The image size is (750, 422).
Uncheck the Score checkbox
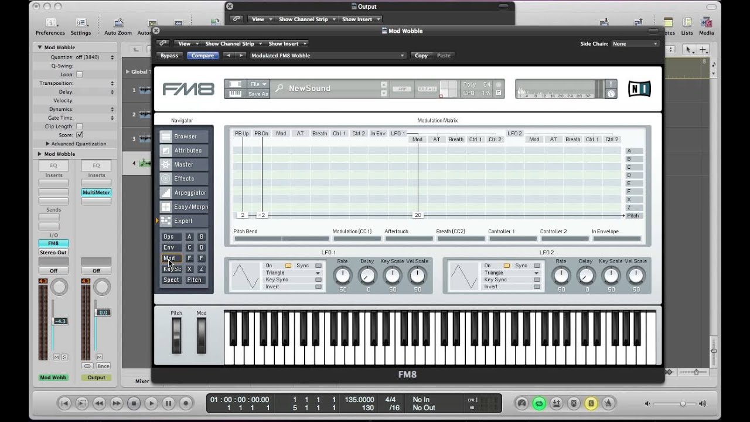click(x=80, y=135)
